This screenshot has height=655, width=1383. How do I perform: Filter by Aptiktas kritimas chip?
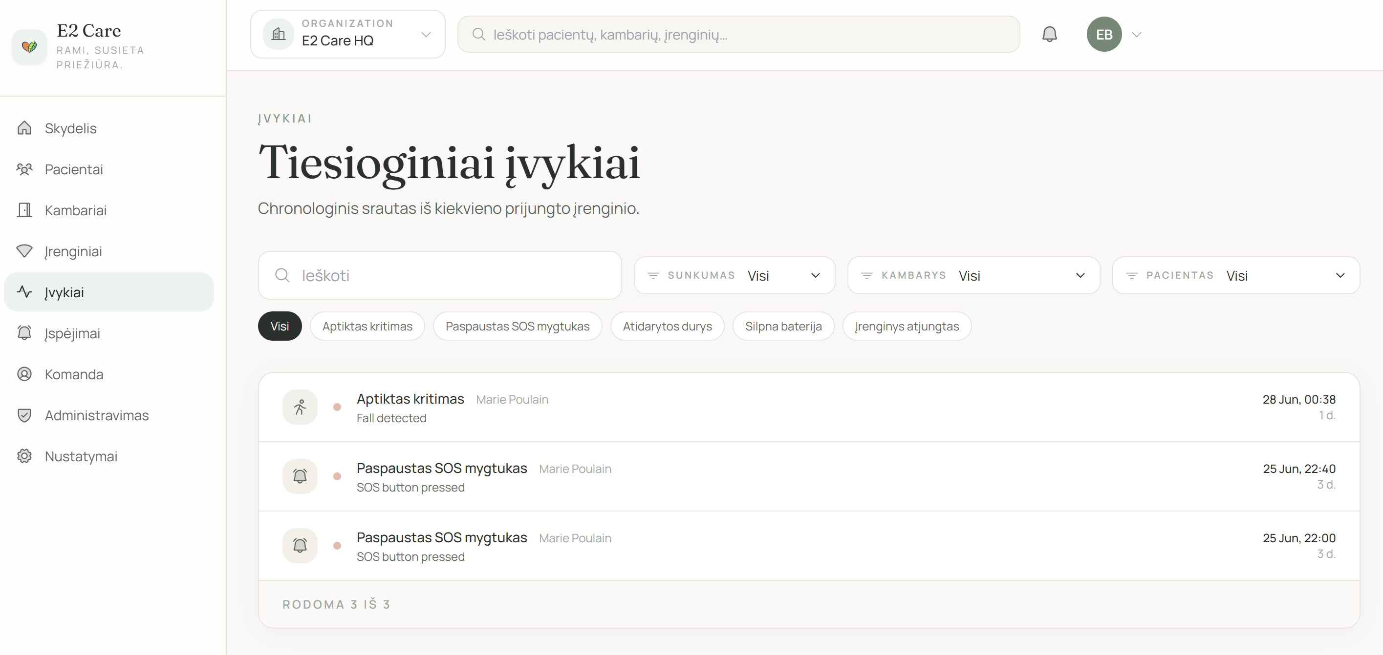[x=367, y=326]
